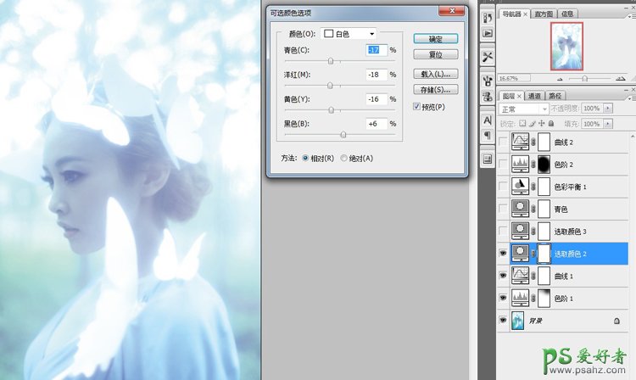Open the Character panel 'A' icon
This screenshot has width=636, height=380.
click(488, 120)
